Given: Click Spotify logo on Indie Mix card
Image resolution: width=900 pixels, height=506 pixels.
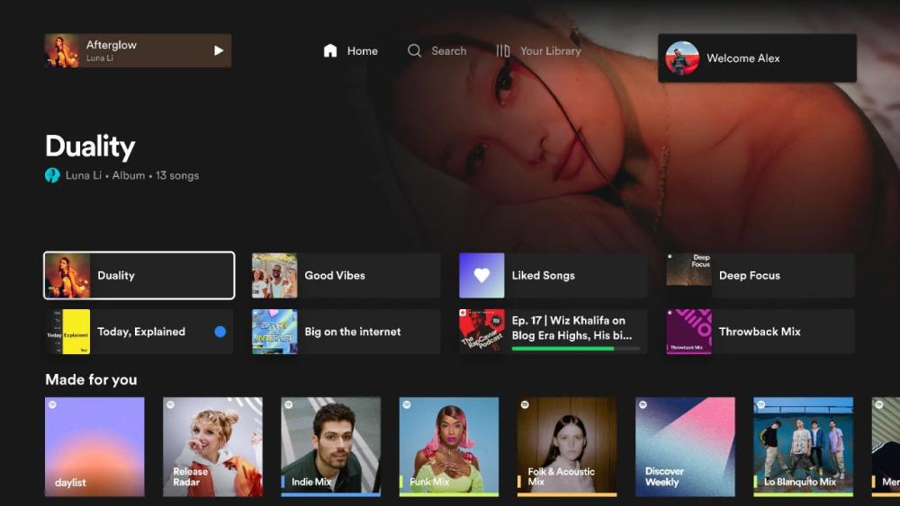Looking at the screenshot, I should click(x=289, y=404).
